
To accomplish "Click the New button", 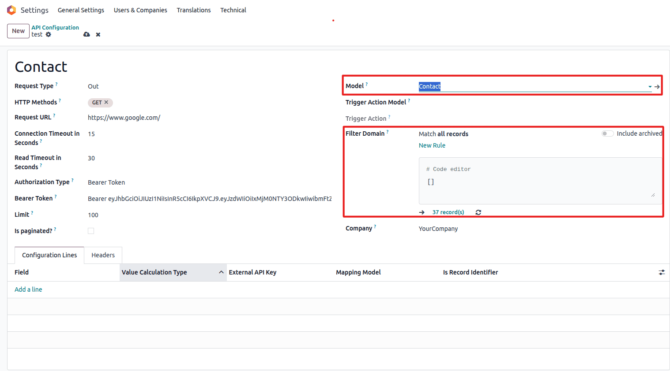I will [18, 31].
